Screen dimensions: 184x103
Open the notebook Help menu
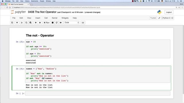point(75,18)
